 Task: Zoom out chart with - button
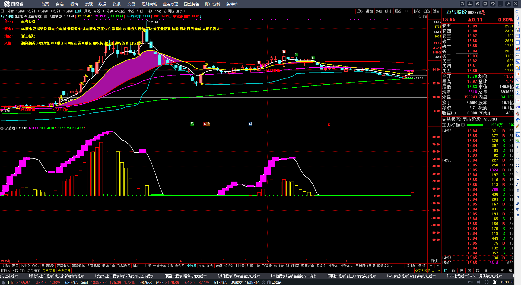tap(437, 266)
